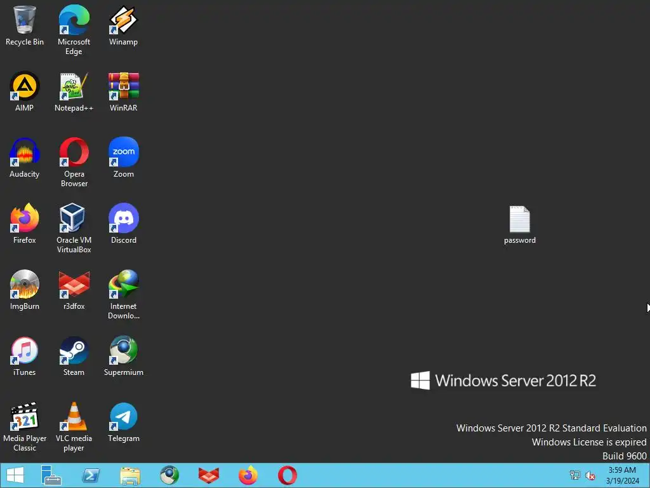The width and height of the screenshot is (650, 488).
Task: Select the Winamp desktop shortcut
Action: 124,25
